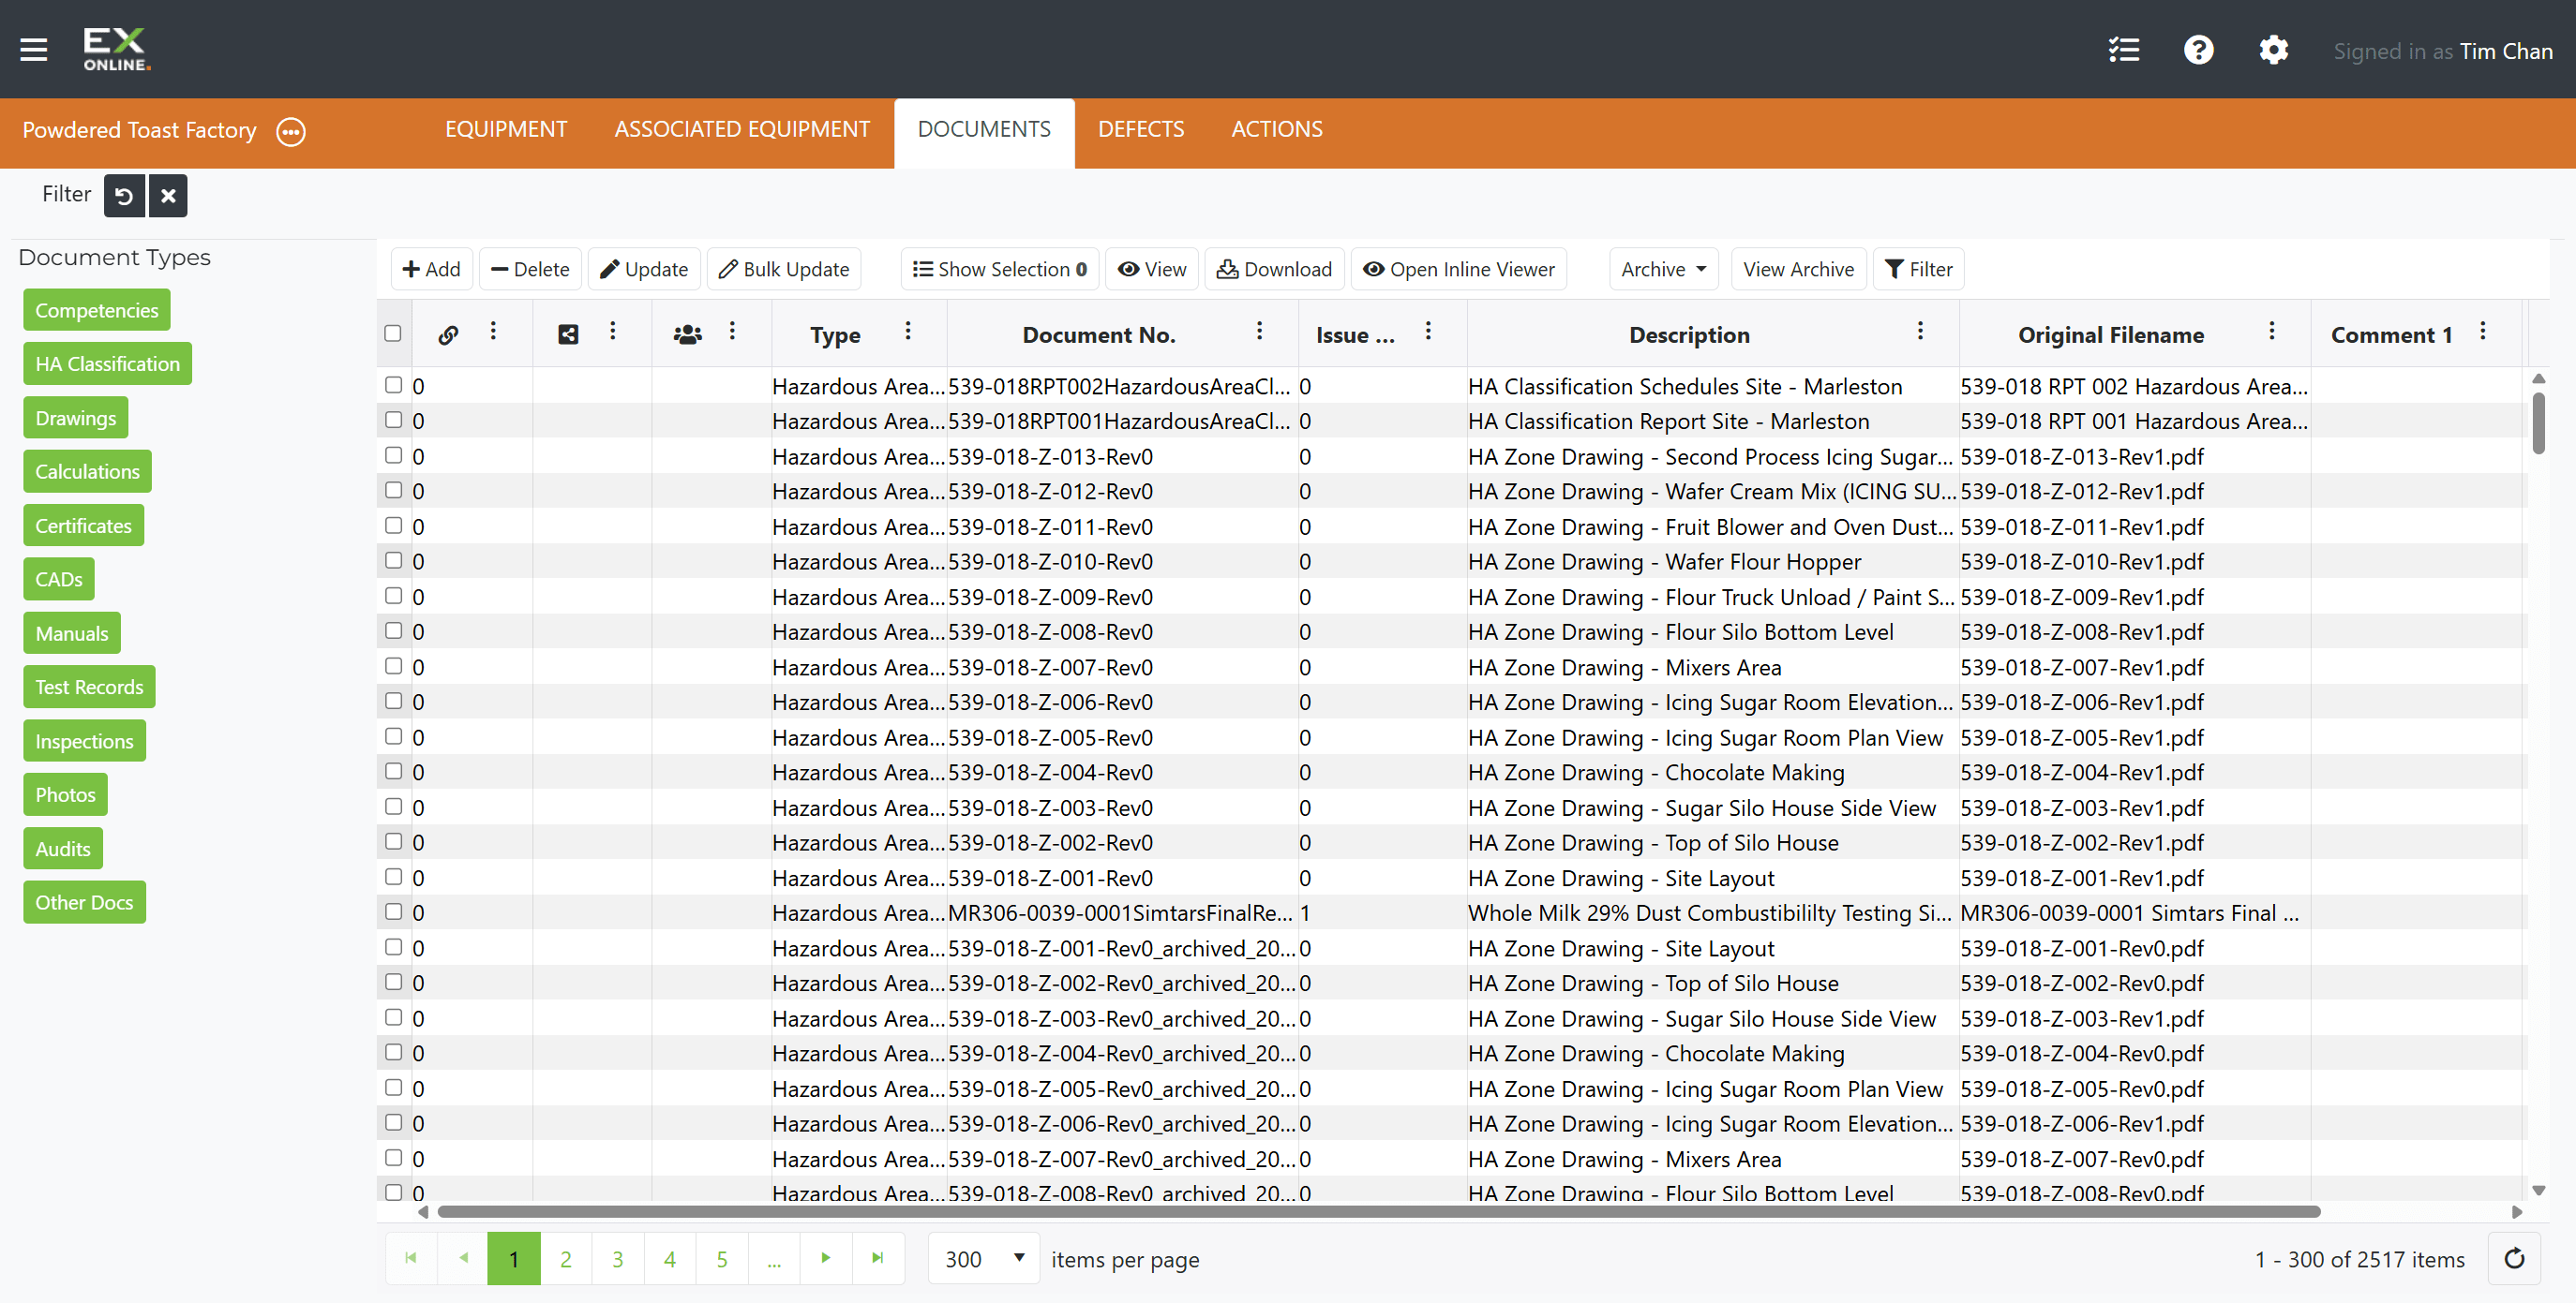Click the View Archive button
This screenshot has height=1303, width=2576.
[x=1798, y=269]
